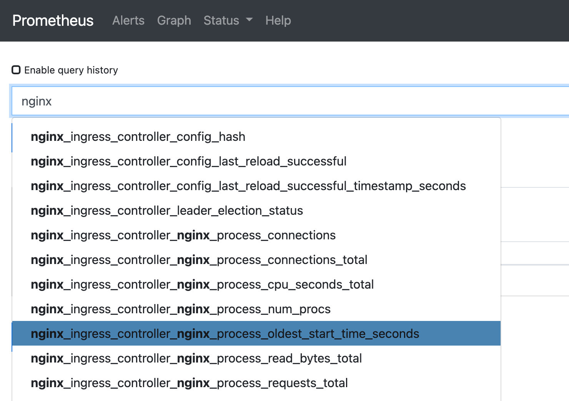Click the expression input containing nginx
Viewport: 569px width, 401px height.
click(269, 101)
